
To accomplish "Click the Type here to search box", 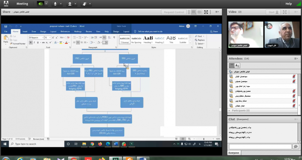I will point(36,144).
